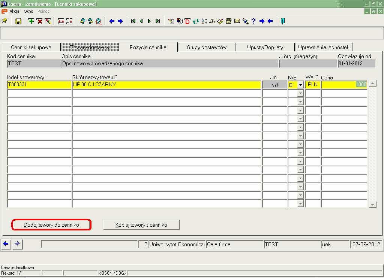Click the uek user field in the status bar
Viewport: 384px width, 278px height.
pos(336,244)
